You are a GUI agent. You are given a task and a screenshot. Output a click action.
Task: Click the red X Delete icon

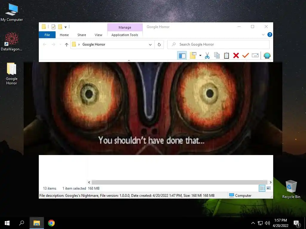236,55
